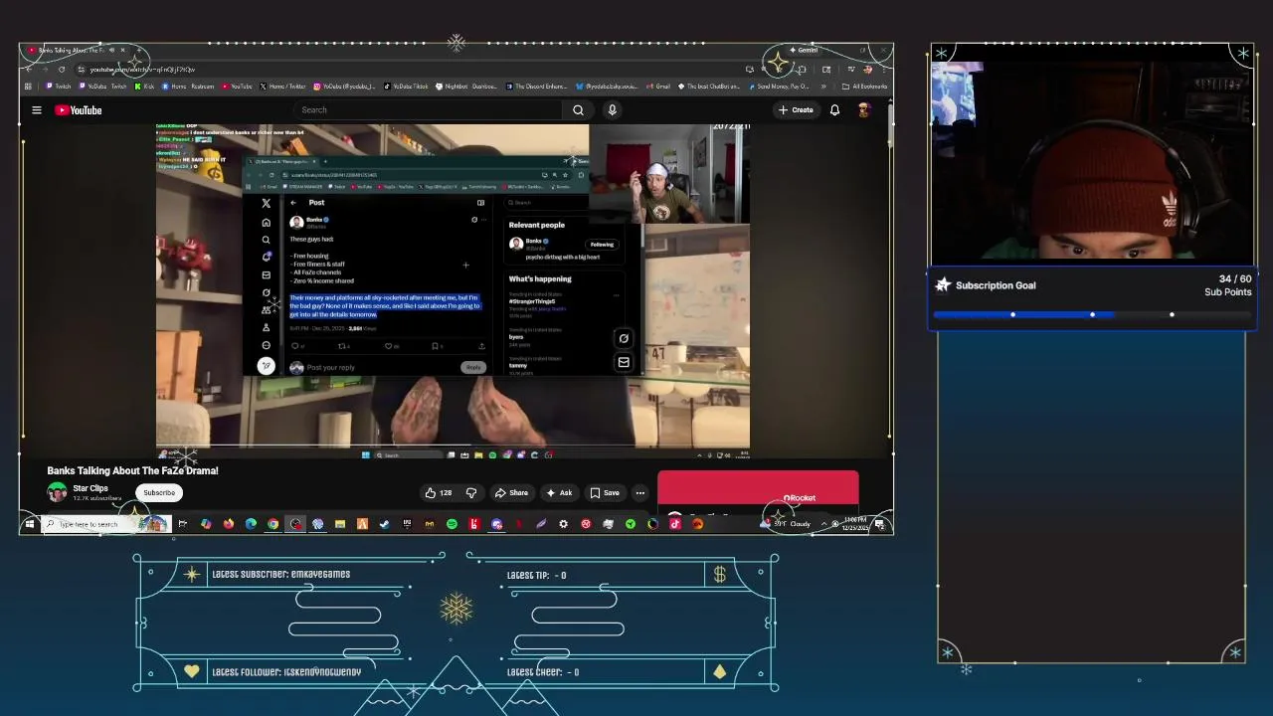Image resolution: width=1273 pixels, height=716 pixels.
Task: Click the YouTube video progress bar
Action: point(453,447)
